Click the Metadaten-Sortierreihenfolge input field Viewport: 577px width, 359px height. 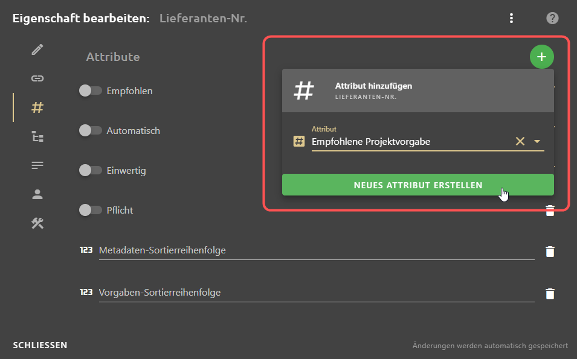click(317, 250)
